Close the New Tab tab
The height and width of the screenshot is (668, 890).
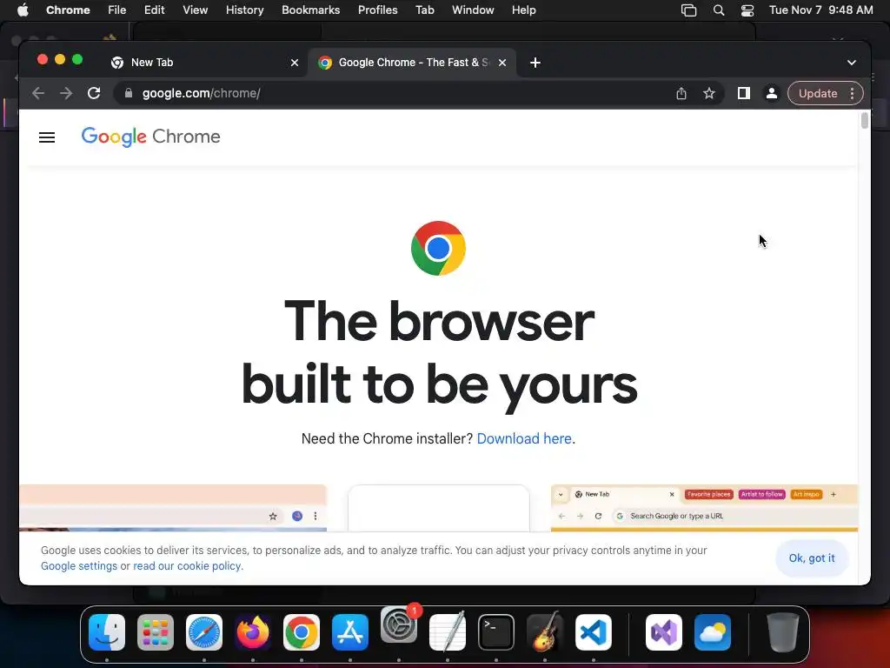pos(294,63)
